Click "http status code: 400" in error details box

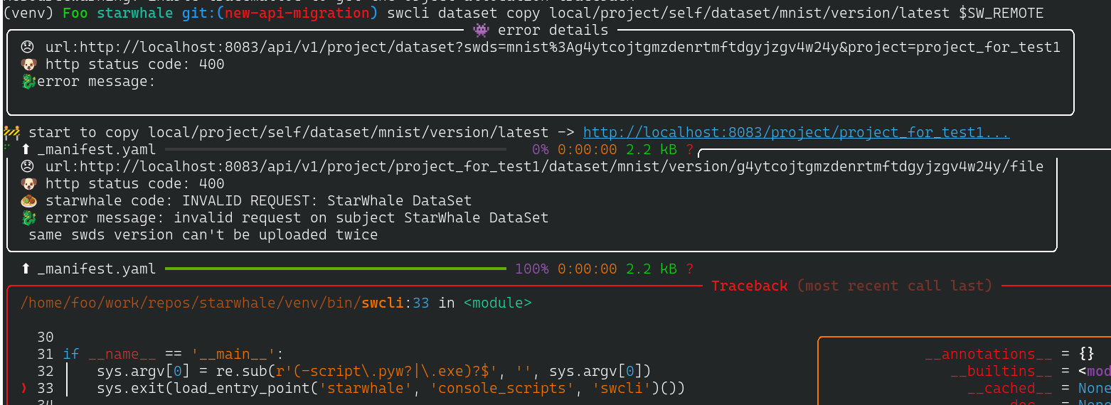pos(134,65)
